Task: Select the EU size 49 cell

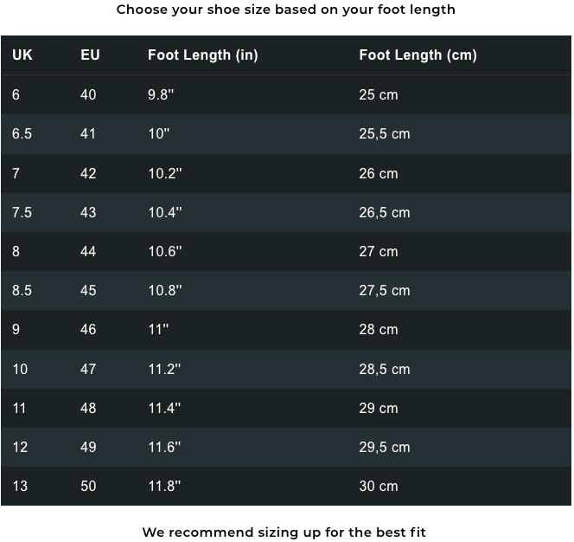Action: [88, 447]
